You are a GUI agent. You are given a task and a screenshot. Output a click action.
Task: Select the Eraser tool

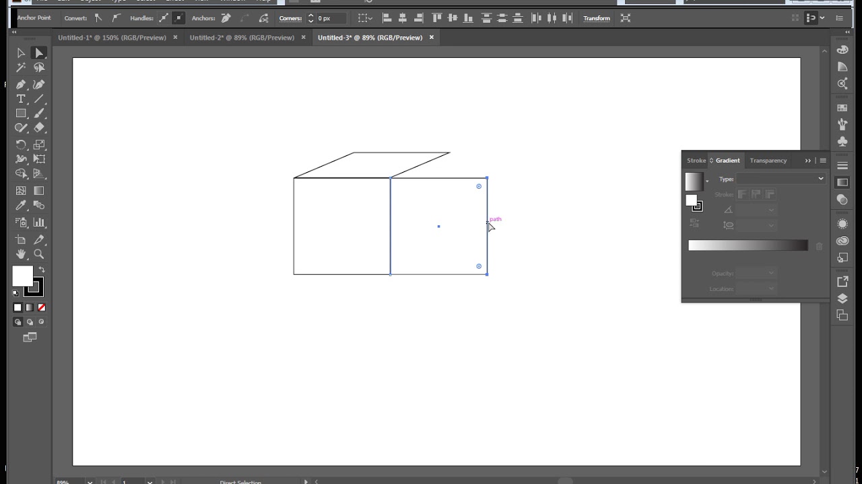tap(39, 128)
